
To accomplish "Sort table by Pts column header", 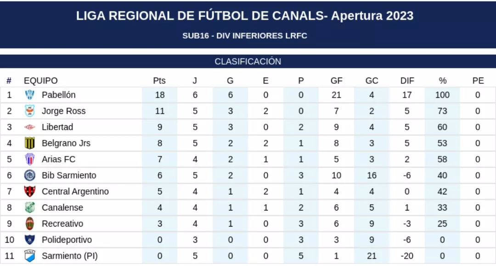I will click(x=159, y=81).
